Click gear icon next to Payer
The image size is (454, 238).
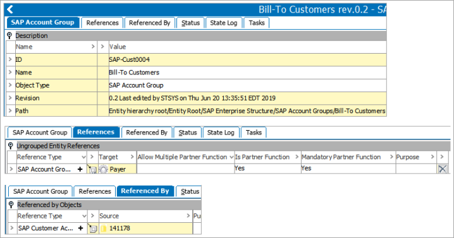tap(103, 169)
